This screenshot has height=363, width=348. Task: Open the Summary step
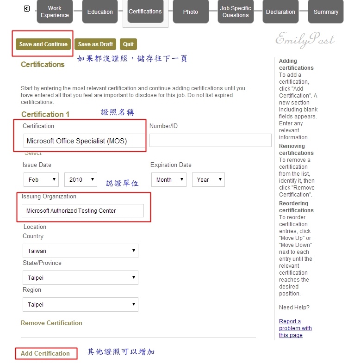point(326,12)
